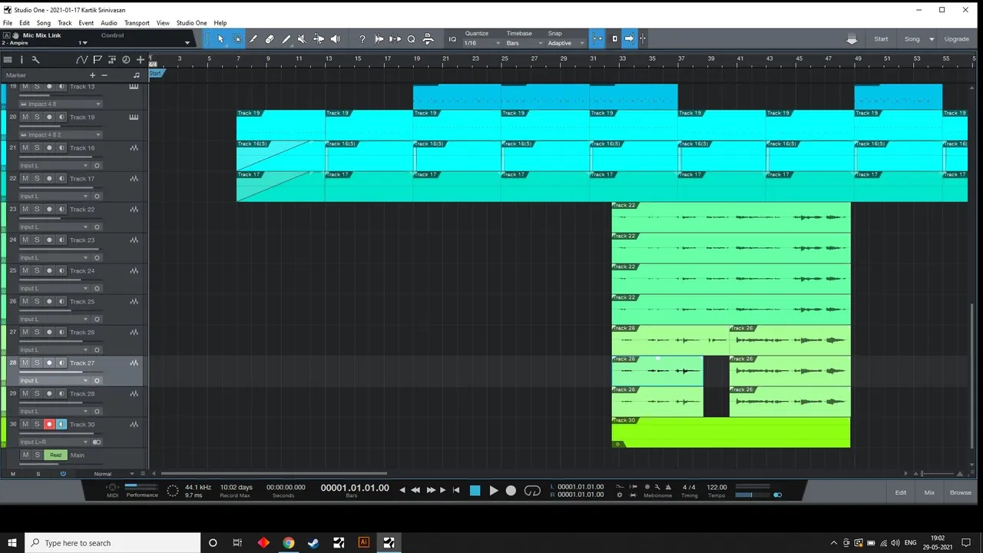Image resolution: width=983 pixels, height=553 pixels.
Task: Expand the Song dropdown arrow
Action: click(932, 39)
